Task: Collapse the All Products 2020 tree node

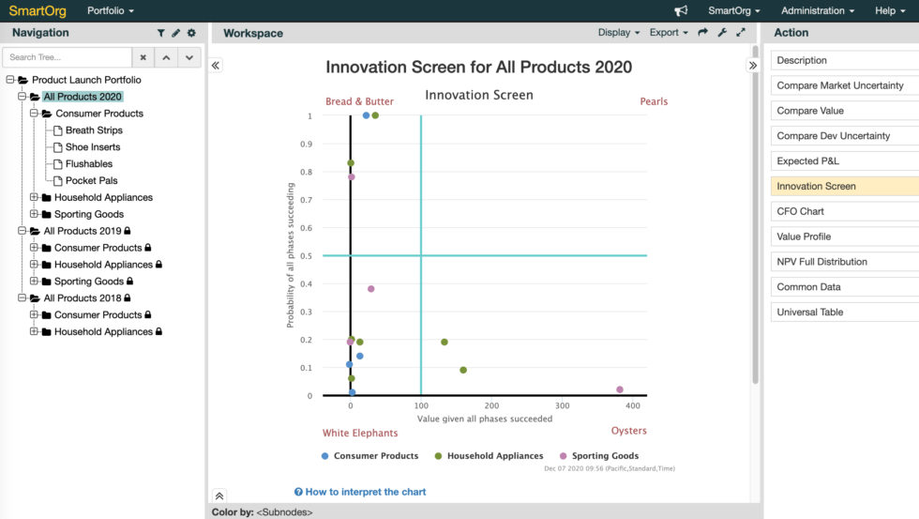Action: pyautogui.click(x=23, y=97)
